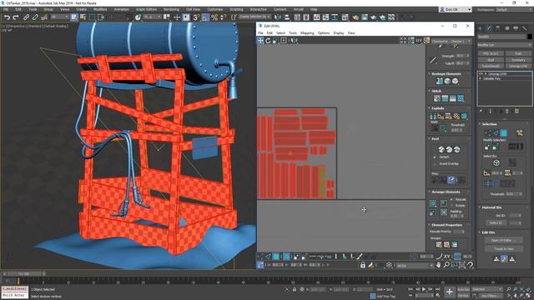Toggle the Rotate checkbox in Arrange Elements

[x=451, y=206]
